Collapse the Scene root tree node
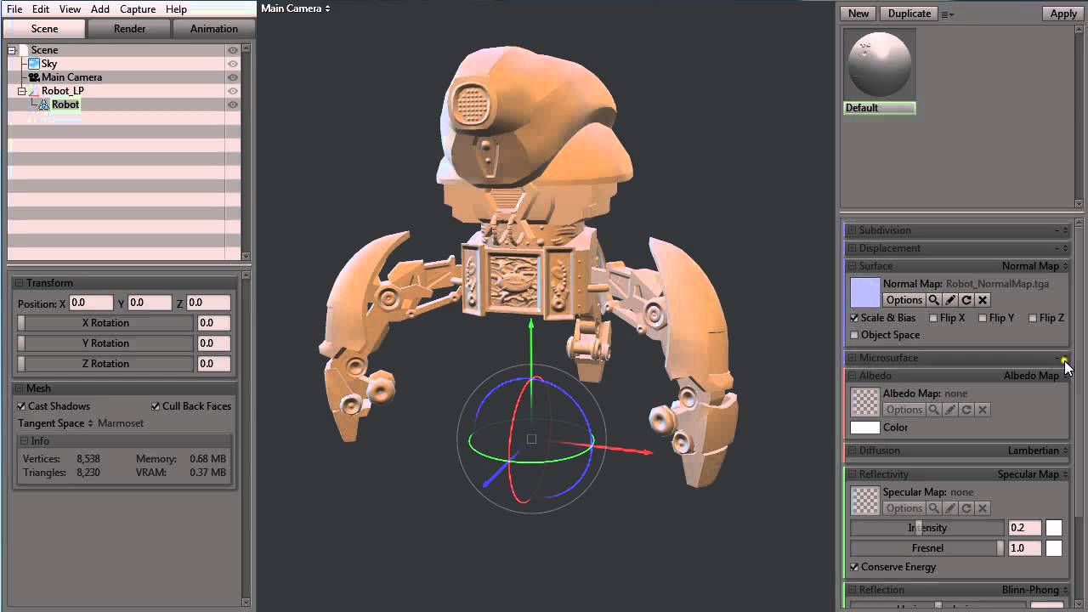Image resolution: width=1088 pixels, height=612 pixels. 12,50
